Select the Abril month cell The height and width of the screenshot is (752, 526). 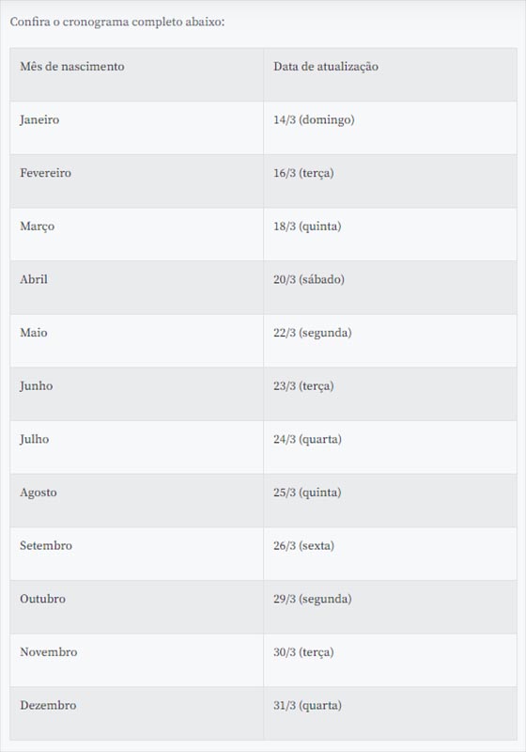136,288
